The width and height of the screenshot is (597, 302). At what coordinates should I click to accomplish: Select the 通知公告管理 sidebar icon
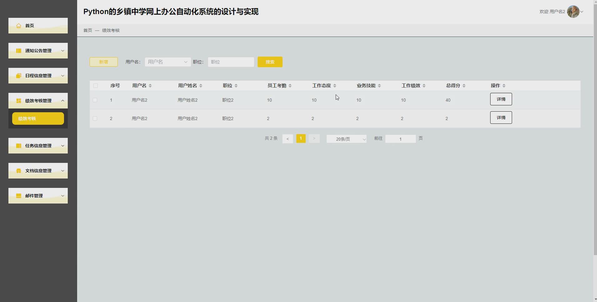[x=18, y=51]
